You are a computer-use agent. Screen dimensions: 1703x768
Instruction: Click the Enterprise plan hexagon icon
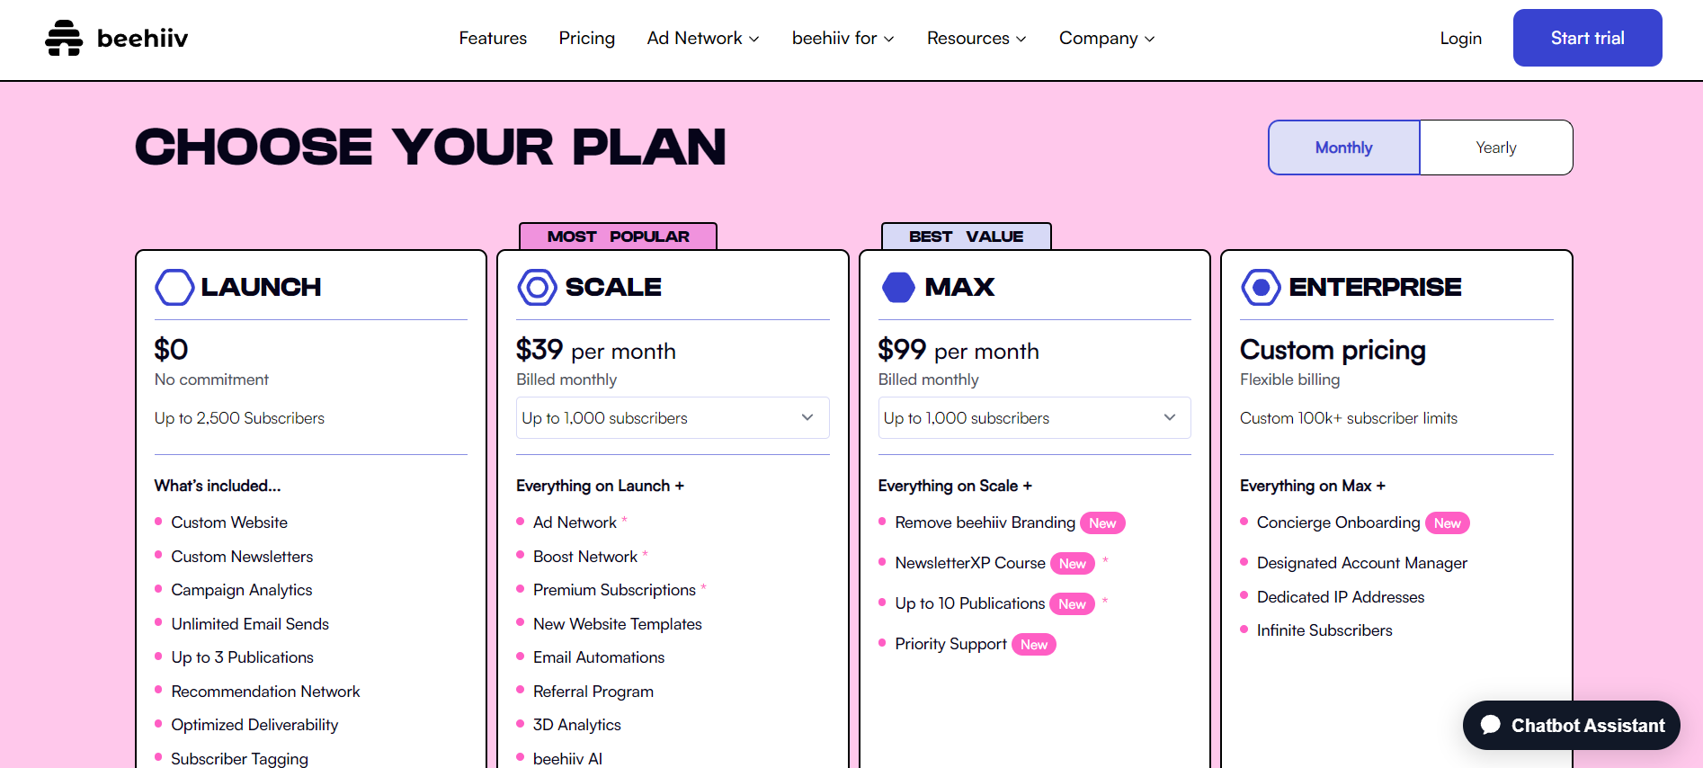pyautogui.click(x=1261, y=287)
